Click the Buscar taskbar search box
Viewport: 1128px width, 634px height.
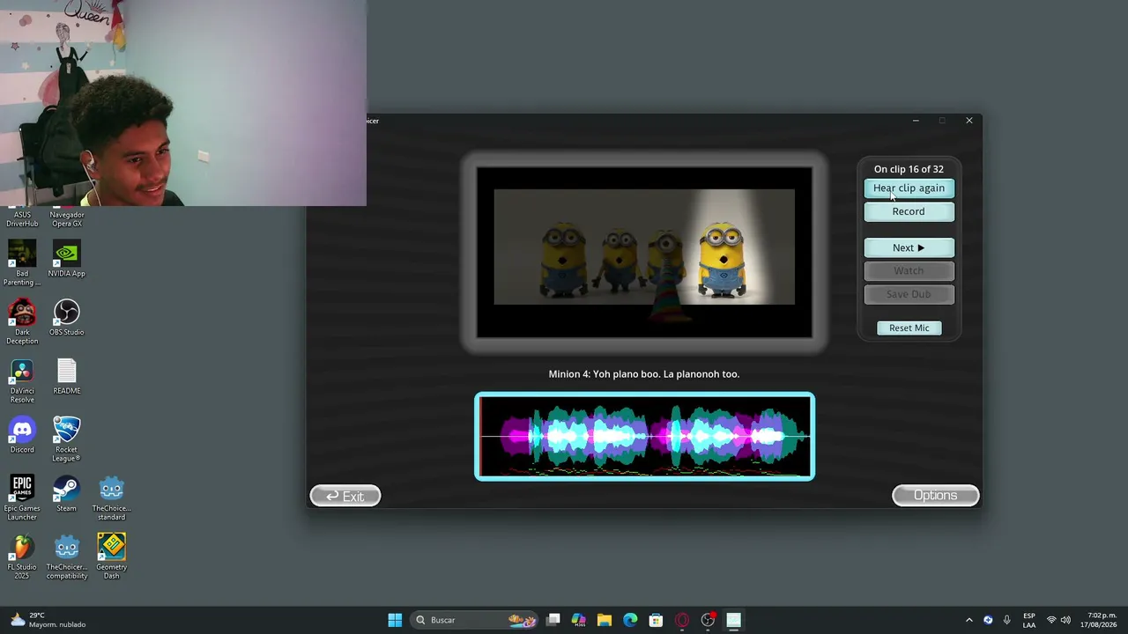[x=475, y=620]
